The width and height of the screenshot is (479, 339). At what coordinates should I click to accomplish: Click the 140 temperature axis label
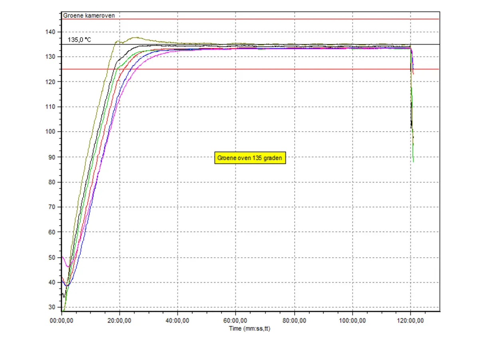point(51,32)
